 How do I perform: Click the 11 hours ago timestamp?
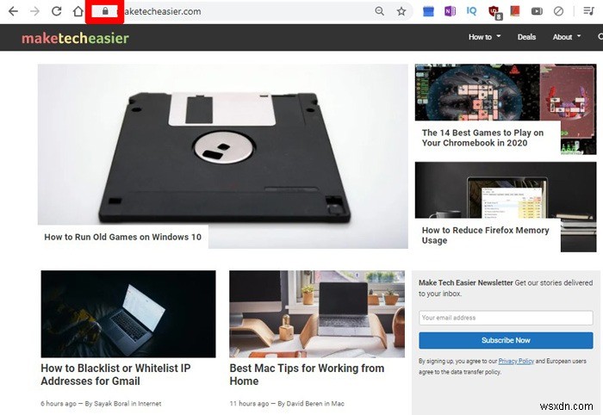pyautogui.click(x=249, y=404)
